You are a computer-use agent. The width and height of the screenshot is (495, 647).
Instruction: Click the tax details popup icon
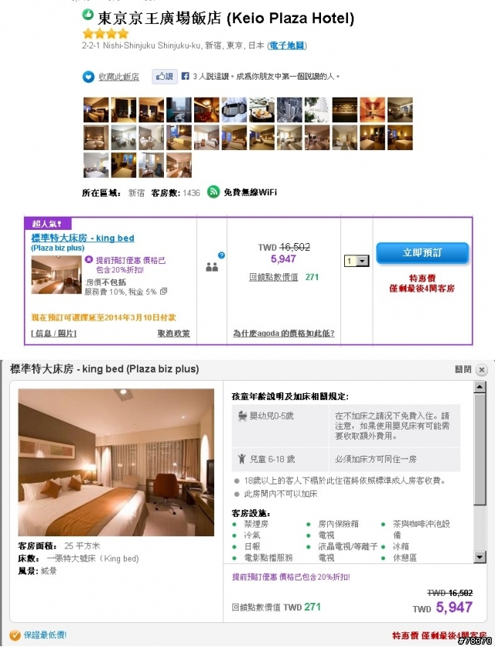[163, 291]
